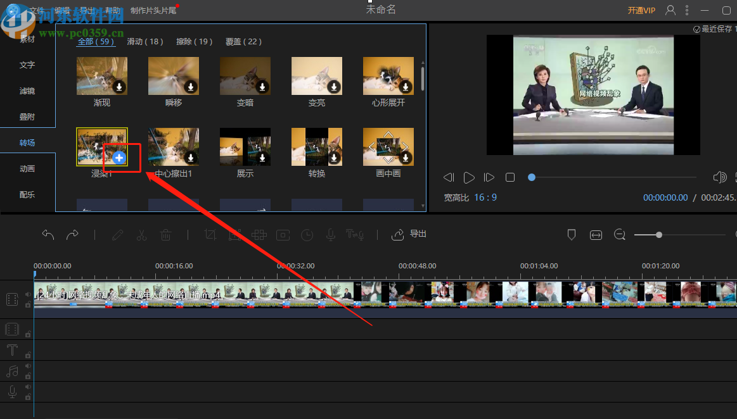
Task: Toggle lock on the text track
Action: point(29,355)
